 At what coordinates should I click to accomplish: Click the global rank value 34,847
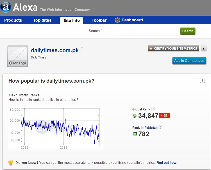(148, 115)
